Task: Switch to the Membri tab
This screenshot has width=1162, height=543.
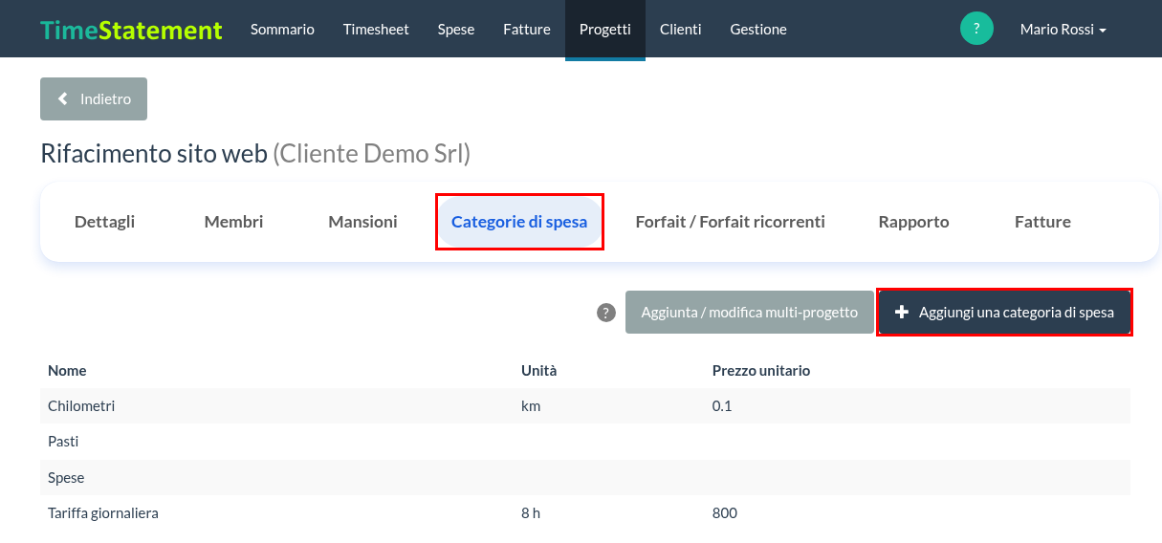Action: pyautogui.click(x=233, y=222)
